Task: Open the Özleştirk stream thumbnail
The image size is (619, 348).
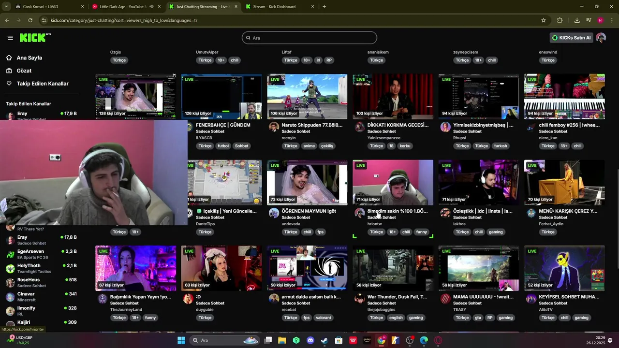Action: click(x=479, y=183)
